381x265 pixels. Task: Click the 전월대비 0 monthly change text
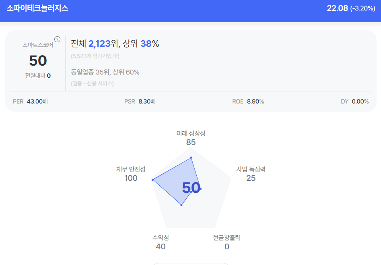pos(38,75)
